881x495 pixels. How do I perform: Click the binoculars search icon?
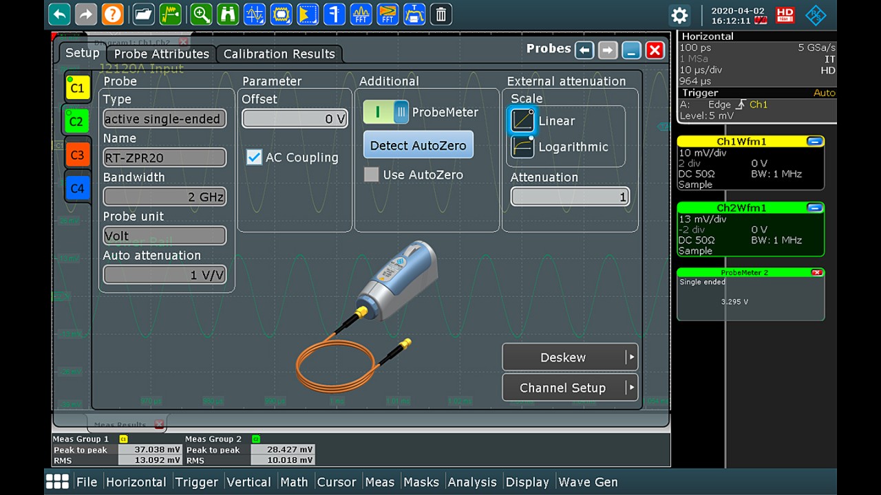coord(228,13)
